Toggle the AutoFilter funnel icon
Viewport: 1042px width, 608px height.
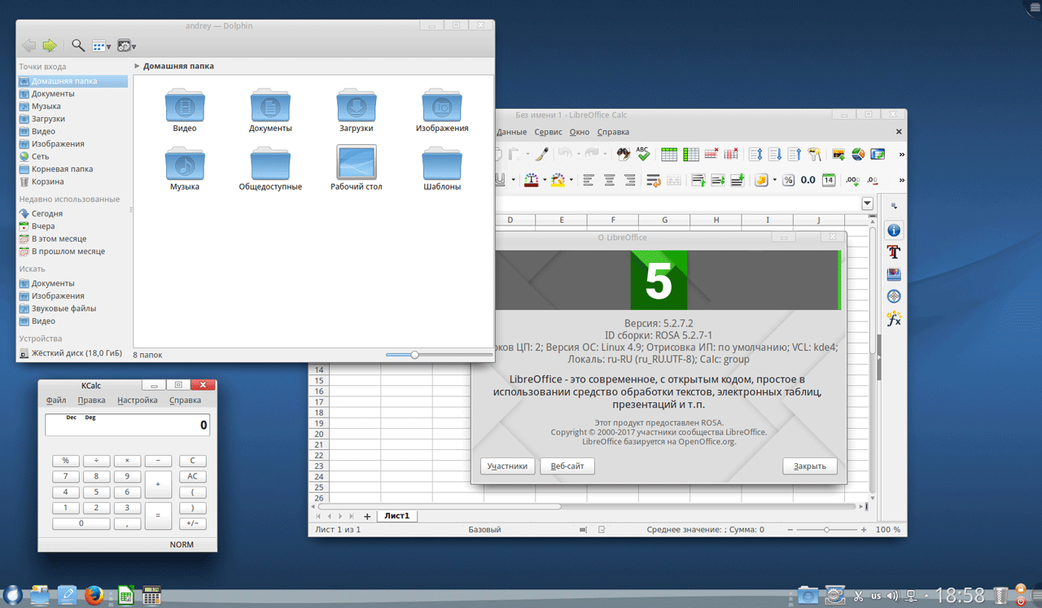[815, 154]
